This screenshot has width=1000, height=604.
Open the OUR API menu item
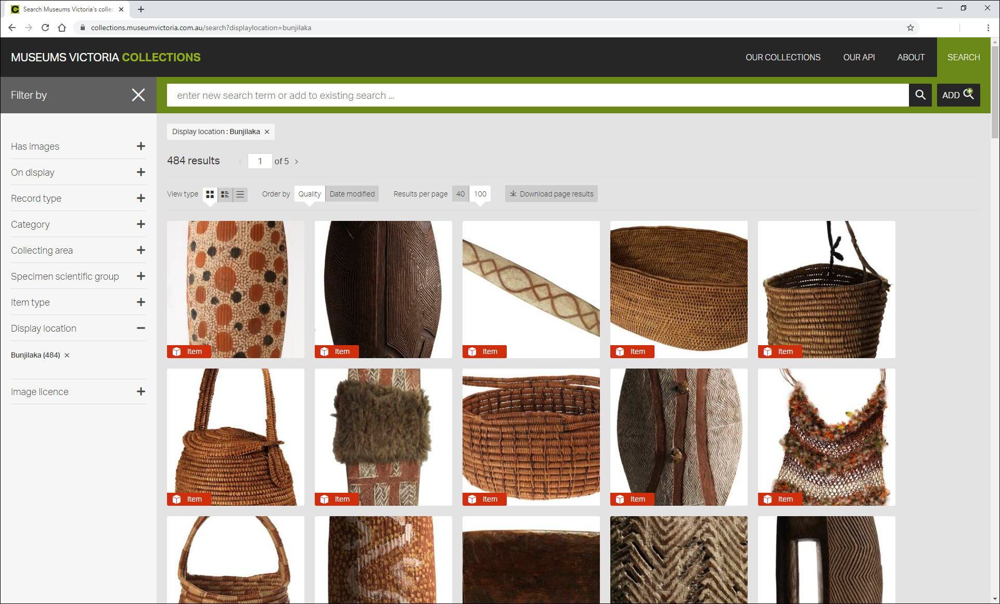coord(859,57)
